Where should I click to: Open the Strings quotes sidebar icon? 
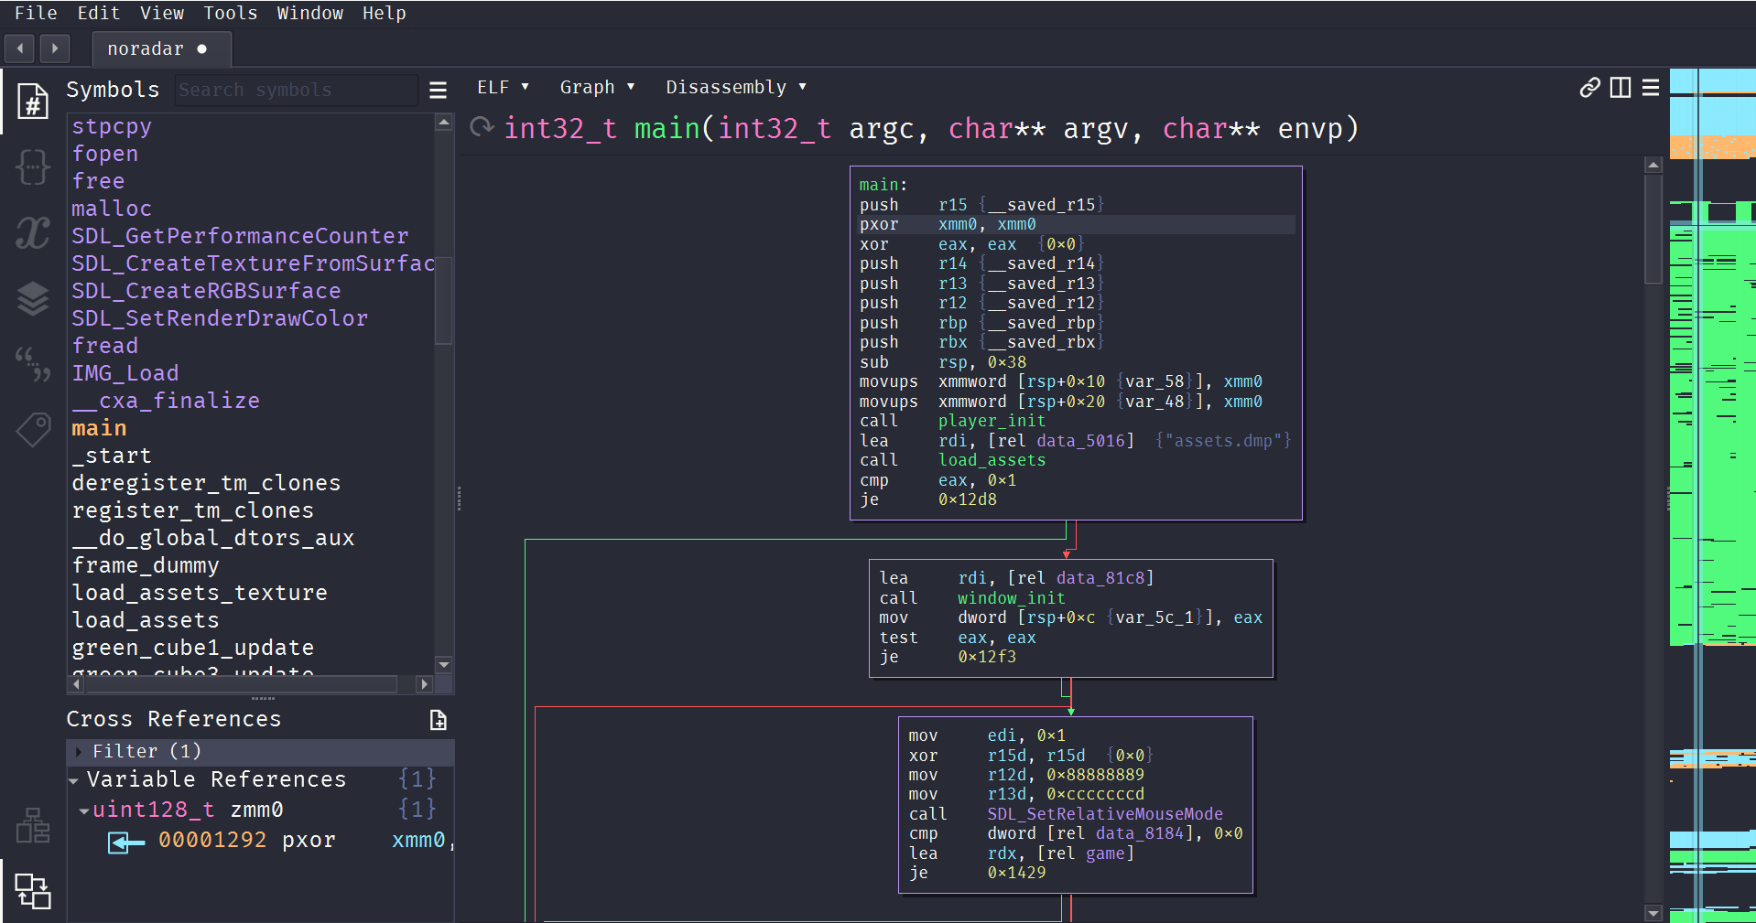pyautogui.click(x=33, y=364)
